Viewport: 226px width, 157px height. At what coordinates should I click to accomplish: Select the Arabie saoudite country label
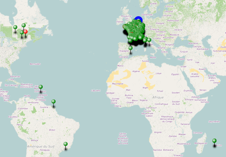pyautogui.click(x=195, y=75)
